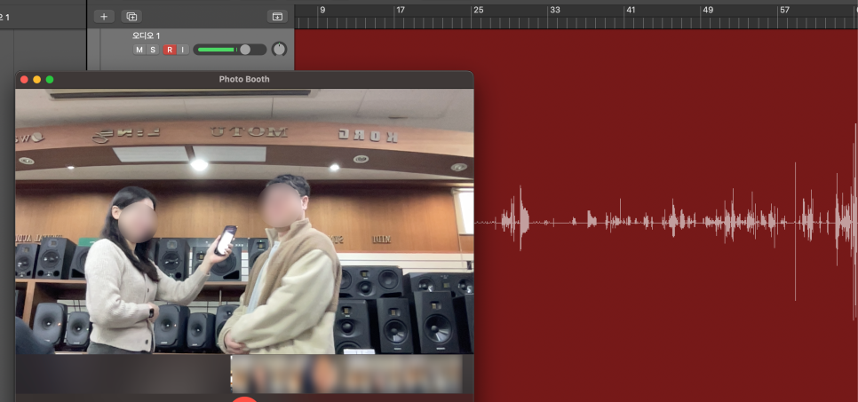Click the duplicate track icon

[131, 16]
